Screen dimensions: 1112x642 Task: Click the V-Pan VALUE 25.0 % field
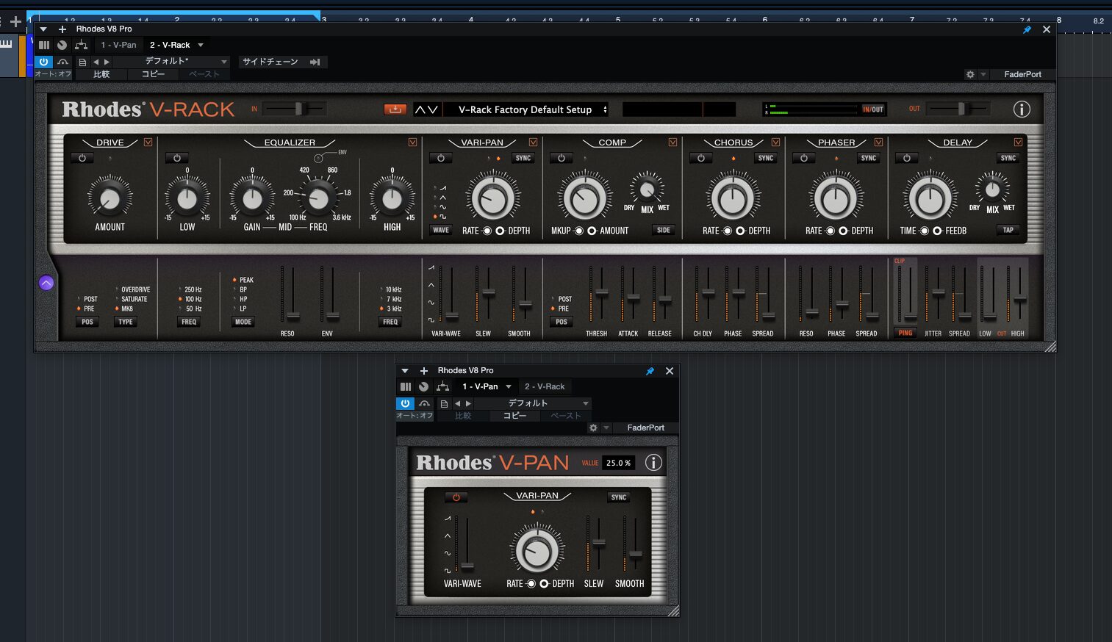click(618, 463)
